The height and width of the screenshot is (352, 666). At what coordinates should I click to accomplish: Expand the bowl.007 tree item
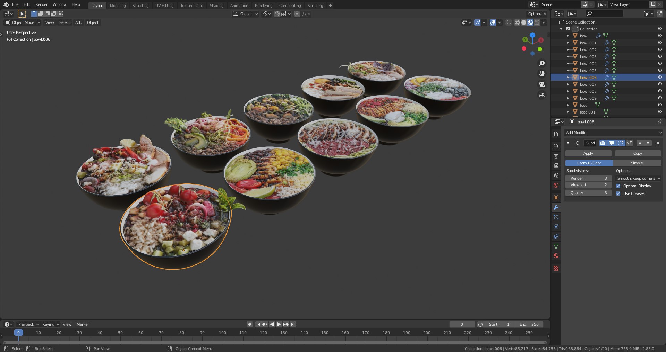click(568, 84)
